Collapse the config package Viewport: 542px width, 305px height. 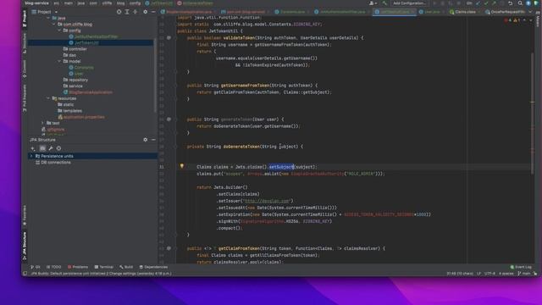tap(59, 30)
